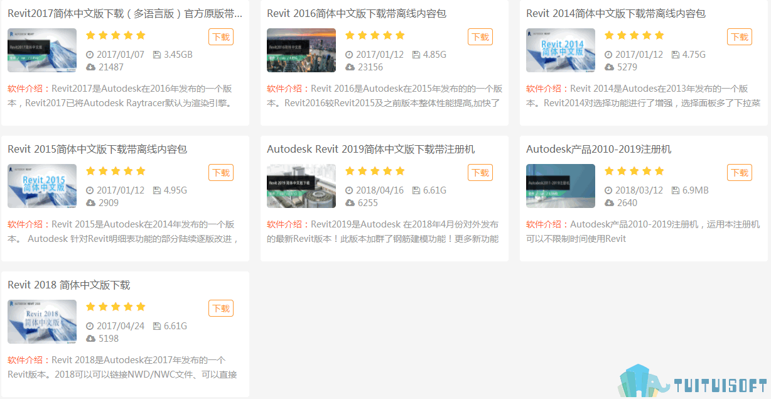Open the Revit 2018 简体中文版下载 title link

click(69, 285)
